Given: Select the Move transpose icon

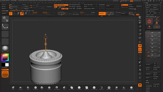Looking at the screenshot, I should (x=18, y=14).
